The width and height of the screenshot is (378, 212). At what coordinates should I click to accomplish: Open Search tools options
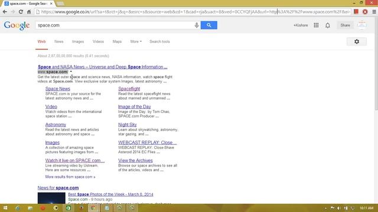(159, 42)
